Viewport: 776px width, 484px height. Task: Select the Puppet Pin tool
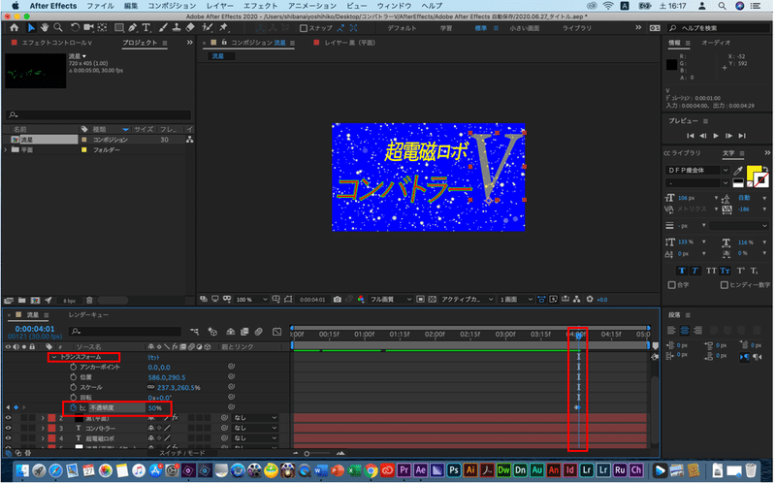(224, 28)
